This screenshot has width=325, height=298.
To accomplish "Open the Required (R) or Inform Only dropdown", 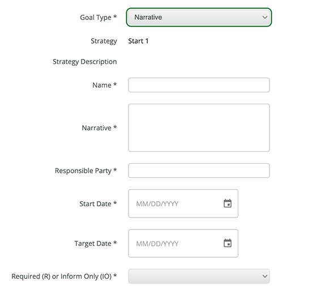I will [199, 276].
